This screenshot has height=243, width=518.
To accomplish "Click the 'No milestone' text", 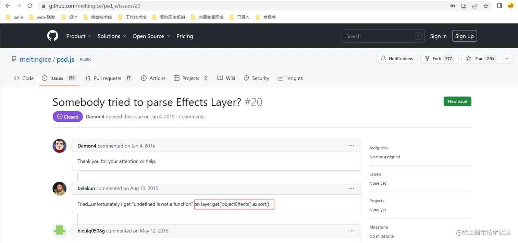I will point(382,236).
